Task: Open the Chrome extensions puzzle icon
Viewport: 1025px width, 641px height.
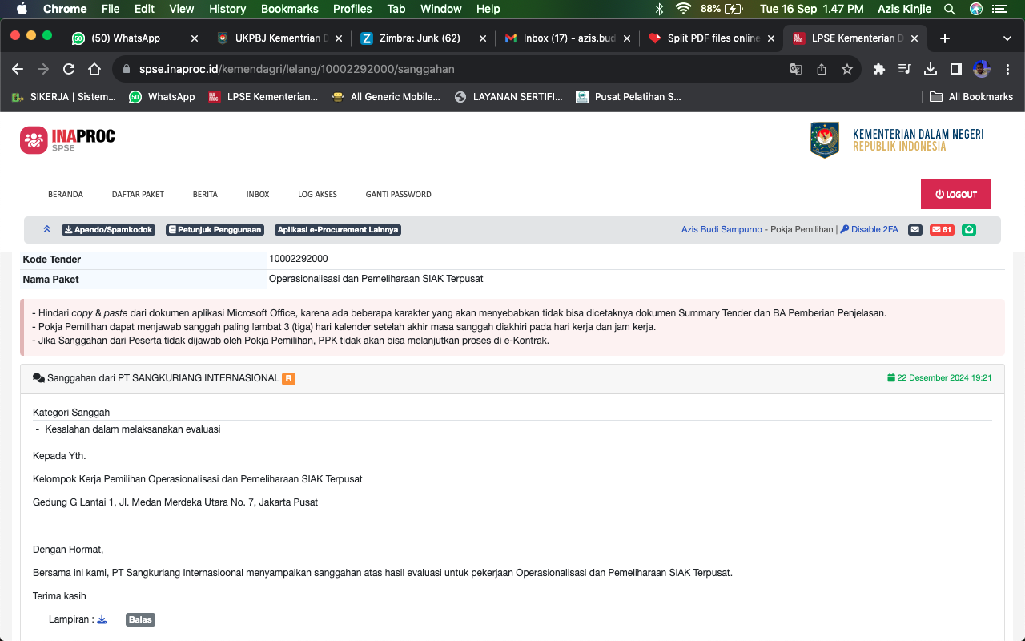Action: (878, 69)
